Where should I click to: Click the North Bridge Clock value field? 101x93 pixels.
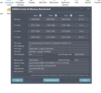click(81, 54)
